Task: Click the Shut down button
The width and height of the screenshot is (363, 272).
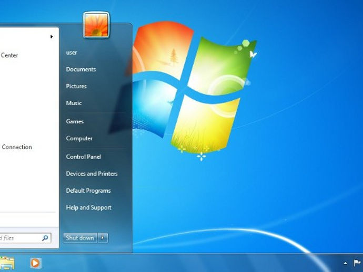Action: (80, 238)
